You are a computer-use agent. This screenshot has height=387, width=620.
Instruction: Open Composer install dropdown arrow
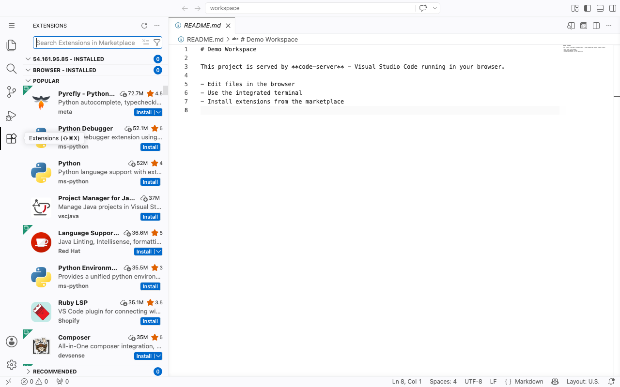point(158,356)
